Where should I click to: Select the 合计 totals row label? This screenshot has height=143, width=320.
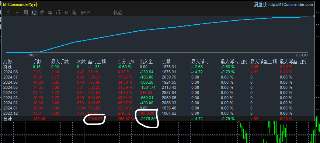pos(7,119)
